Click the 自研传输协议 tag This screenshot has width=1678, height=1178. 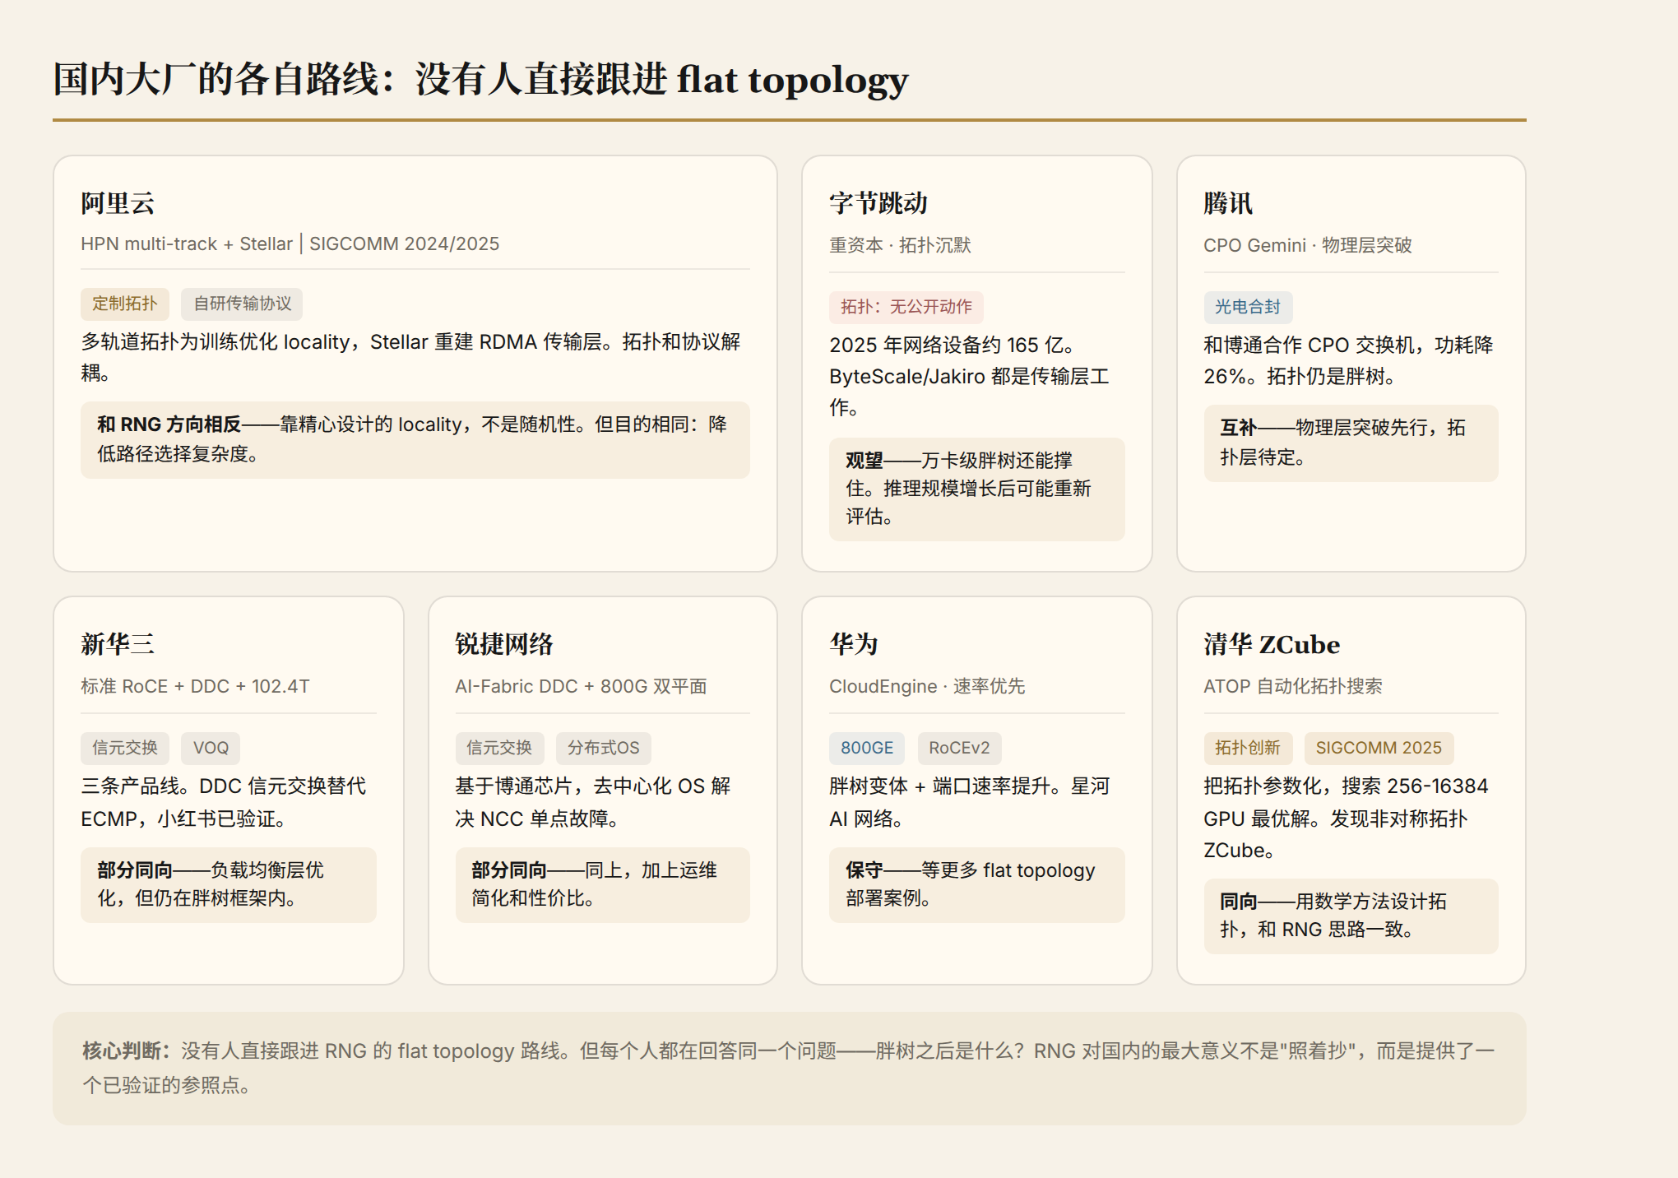[242, 304]
